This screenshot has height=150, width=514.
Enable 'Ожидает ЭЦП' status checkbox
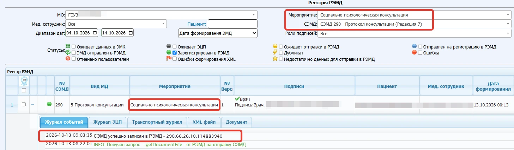175,47
